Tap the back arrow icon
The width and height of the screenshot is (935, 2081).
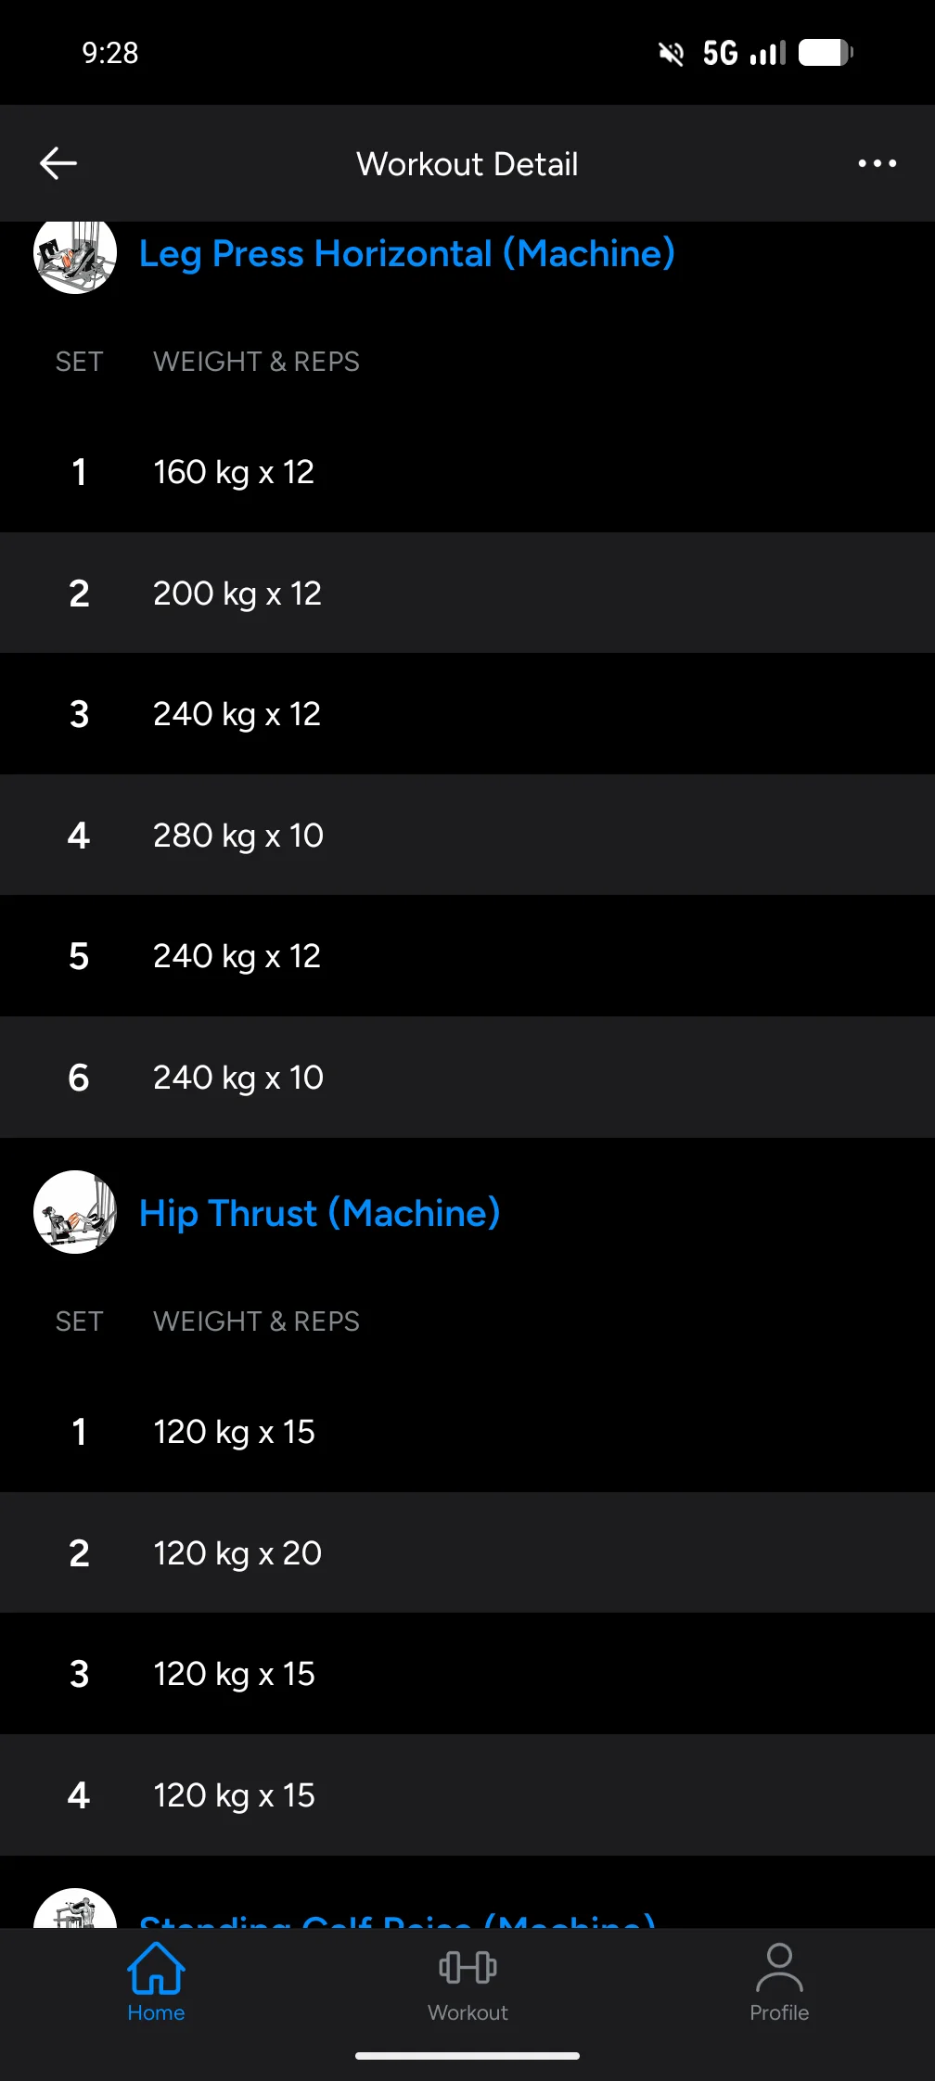[x=58, y=163]
